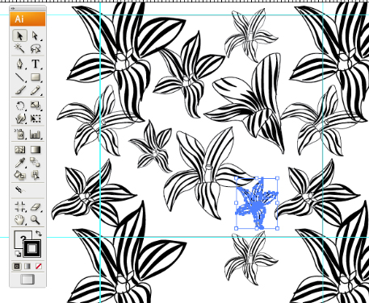
Task: Select the Lasso tool
Action: [36, 48]
